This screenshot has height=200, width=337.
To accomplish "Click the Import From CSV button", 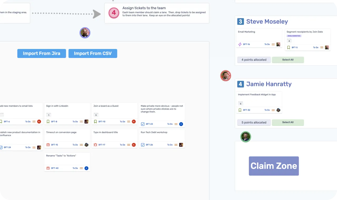I will pos(93,53).
